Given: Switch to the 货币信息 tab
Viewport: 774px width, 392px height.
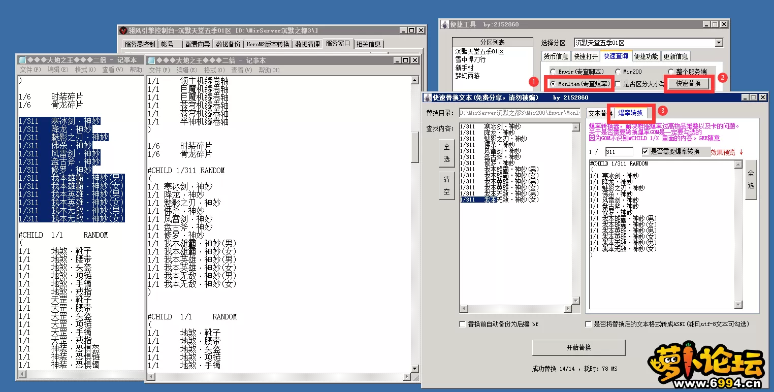Looking at the screenshot, I should (556, 56).
